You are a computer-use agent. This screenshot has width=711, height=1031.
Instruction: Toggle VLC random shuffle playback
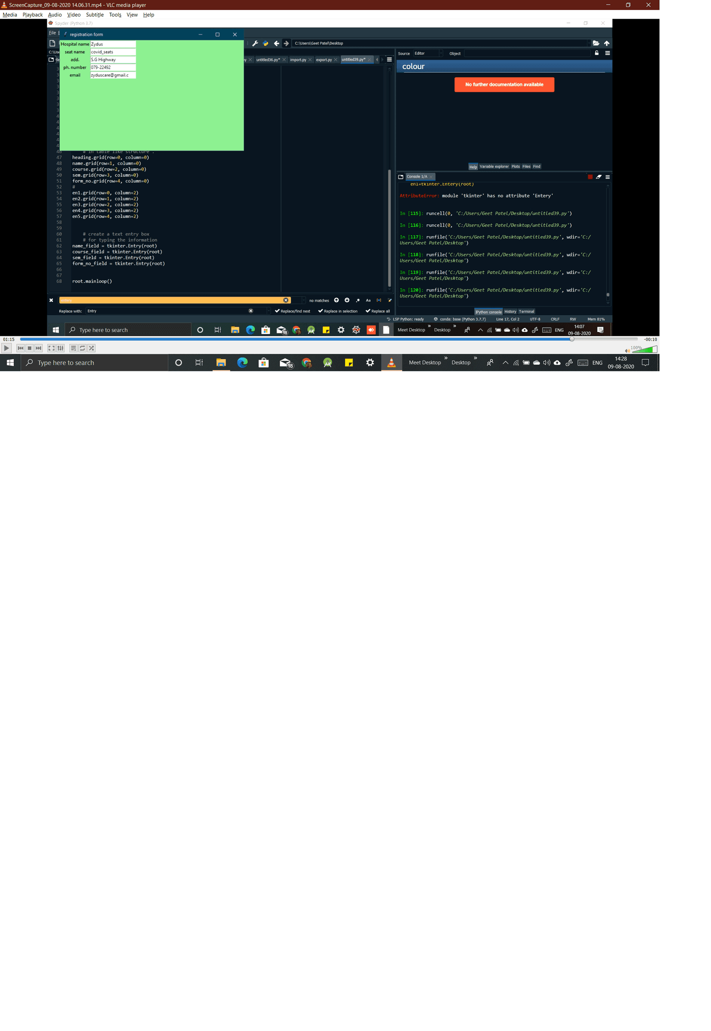(91, 348)
